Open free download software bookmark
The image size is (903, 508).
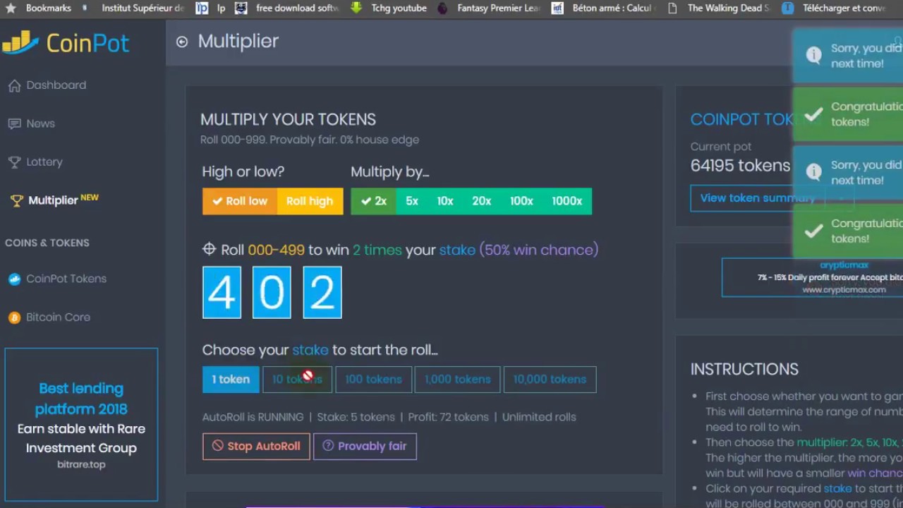[x=288, y=8]
